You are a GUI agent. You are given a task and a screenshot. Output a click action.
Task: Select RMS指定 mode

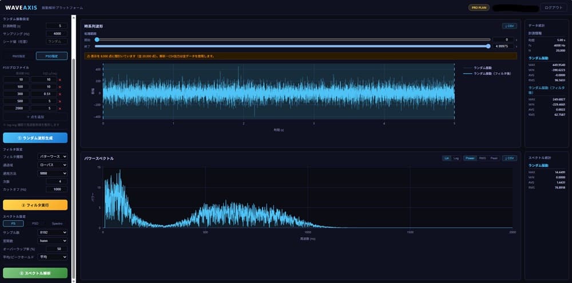tap(19, 56)
